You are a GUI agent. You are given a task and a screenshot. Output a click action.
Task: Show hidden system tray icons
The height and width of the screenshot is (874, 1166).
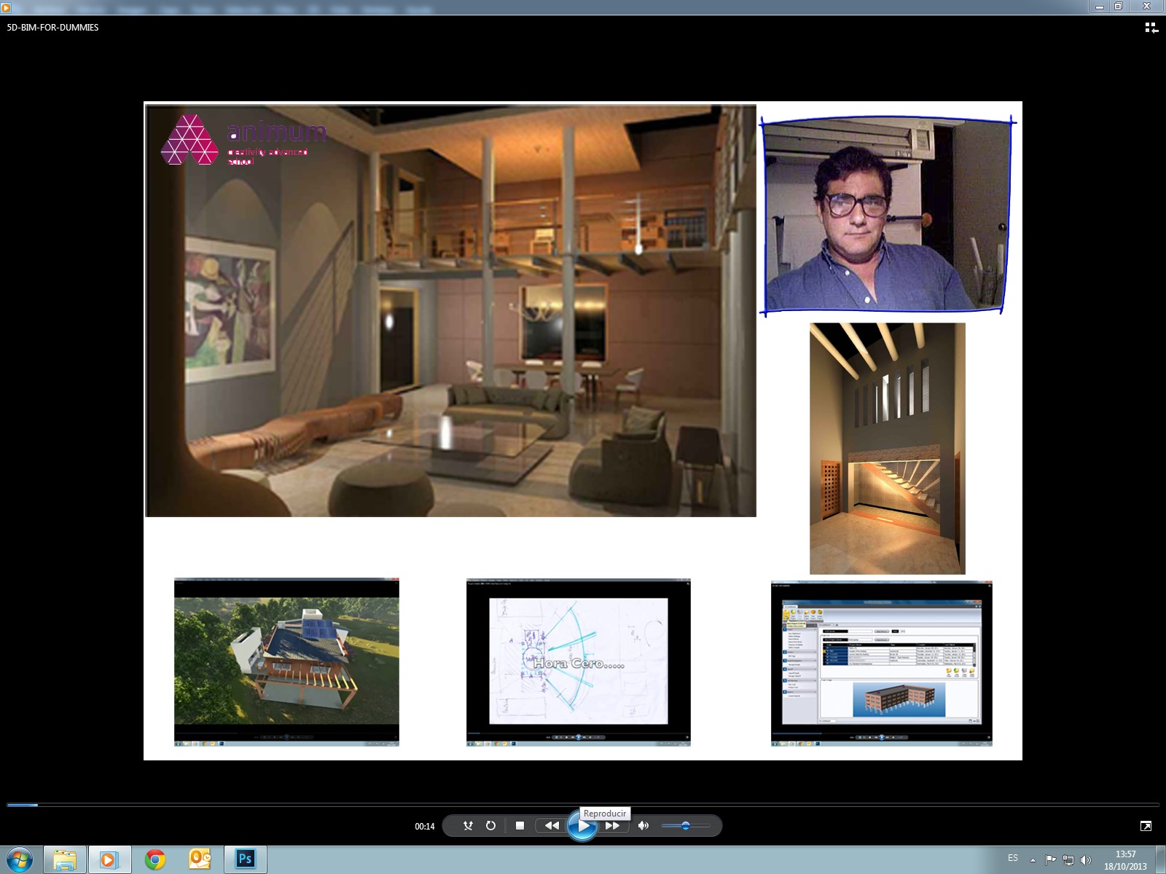[1033, 859]
